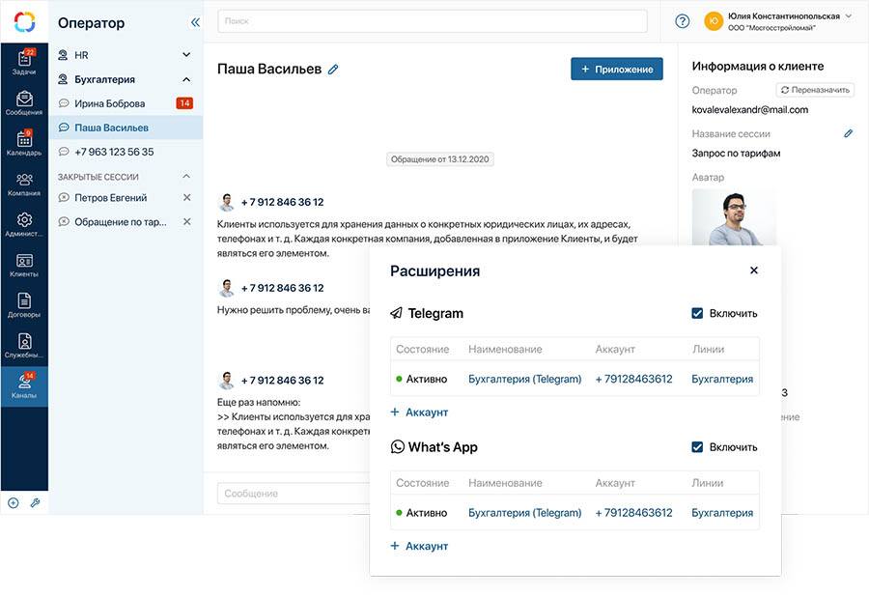The image size is (869, 597).
Task: Click the operator email kovalevalexandr@mail.com
Action: tap(750, 110)
